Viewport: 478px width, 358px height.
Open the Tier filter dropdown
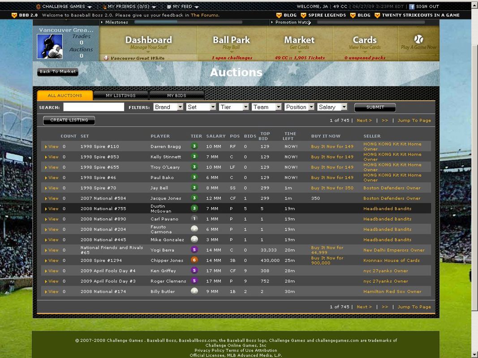234,107
